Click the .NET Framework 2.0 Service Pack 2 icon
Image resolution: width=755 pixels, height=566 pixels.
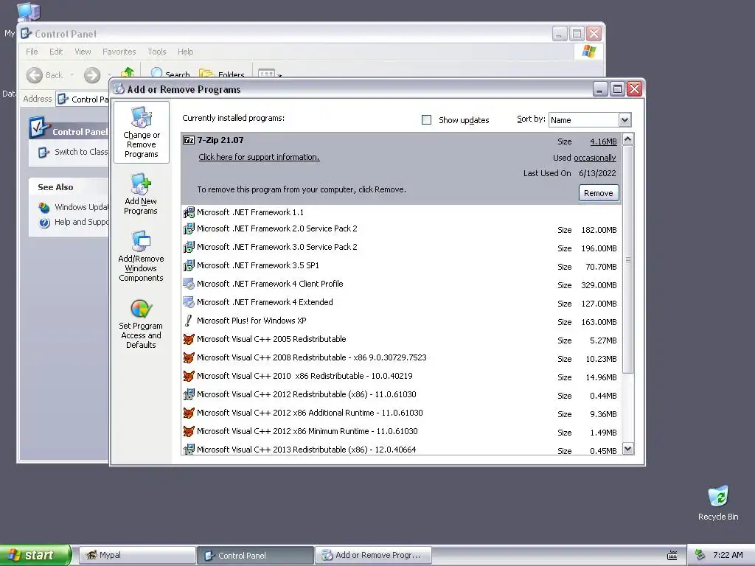[189, 228]
